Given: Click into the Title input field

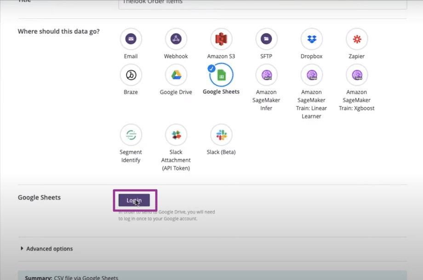Looking at the screenshot, I should coord(263,4).
